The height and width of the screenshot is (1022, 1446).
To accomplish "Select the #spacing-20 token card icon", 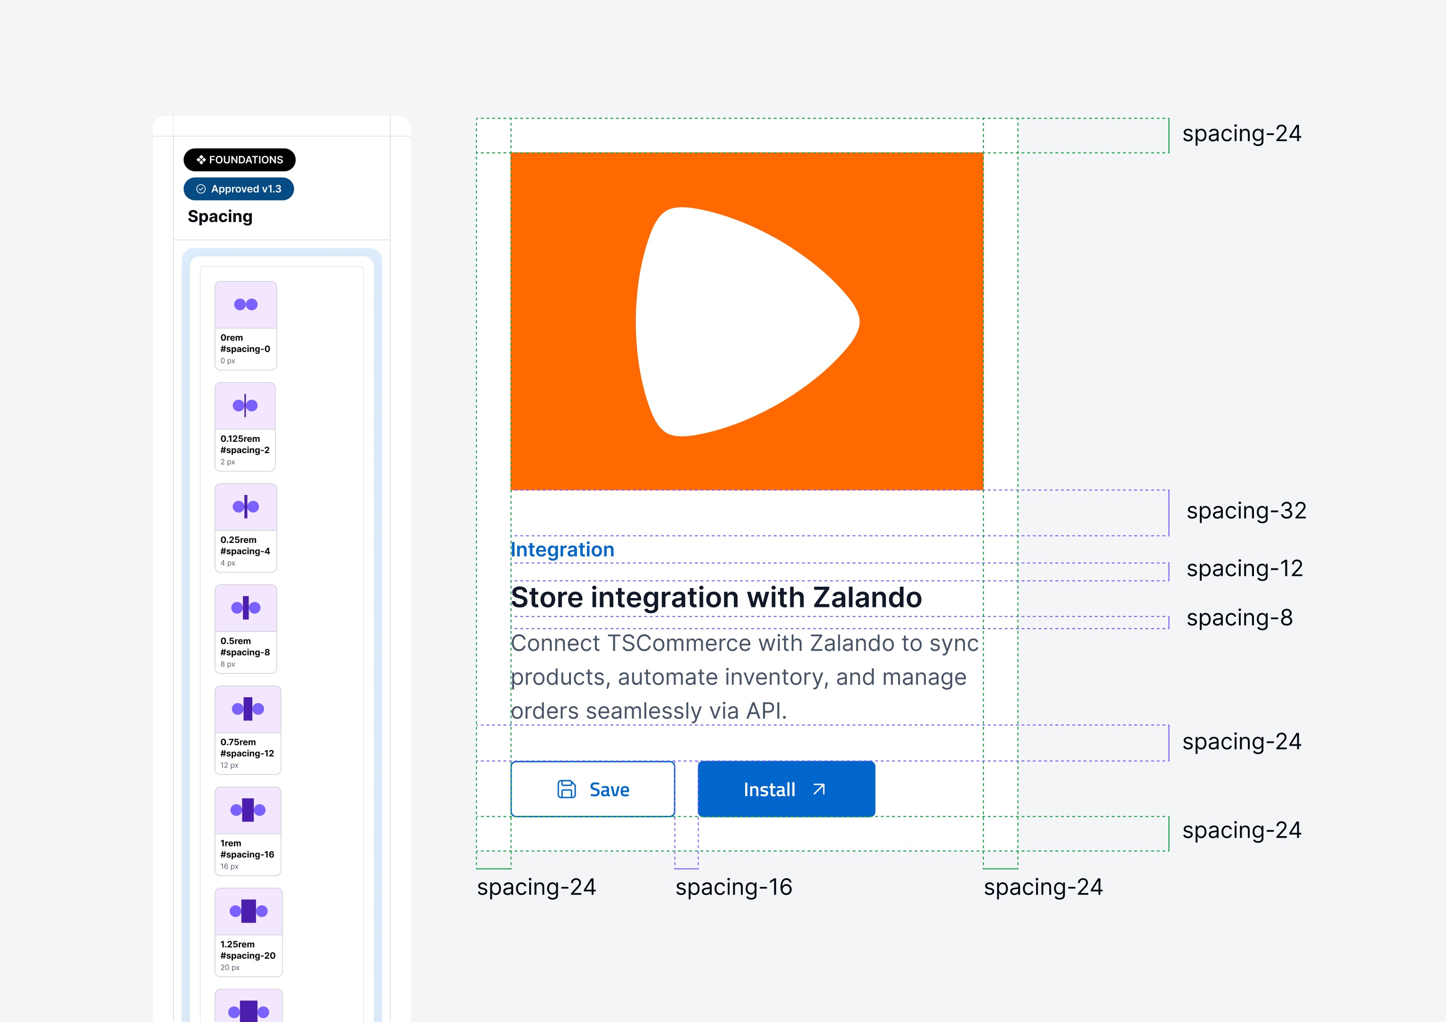I will (x=249, y=911).
